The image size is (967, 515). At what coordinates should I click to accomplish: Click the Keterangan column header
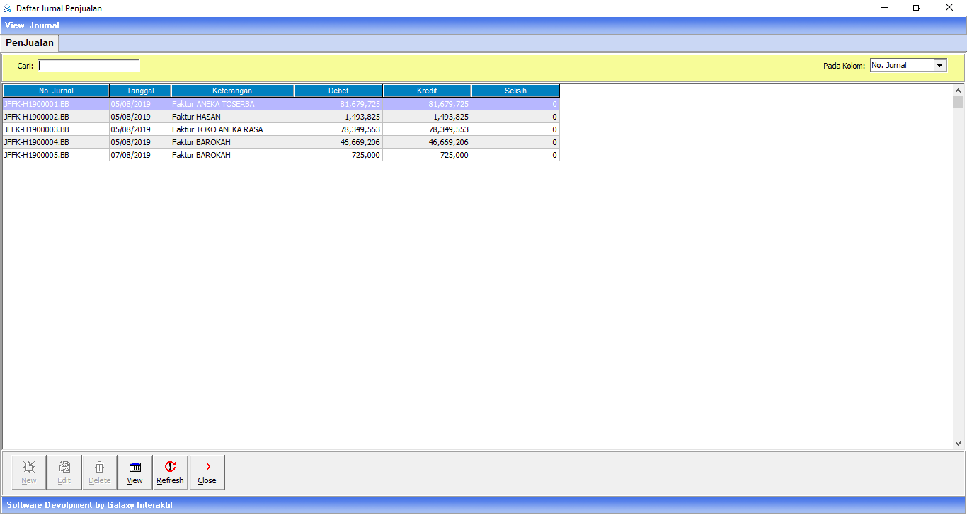(x=232, y=91)
